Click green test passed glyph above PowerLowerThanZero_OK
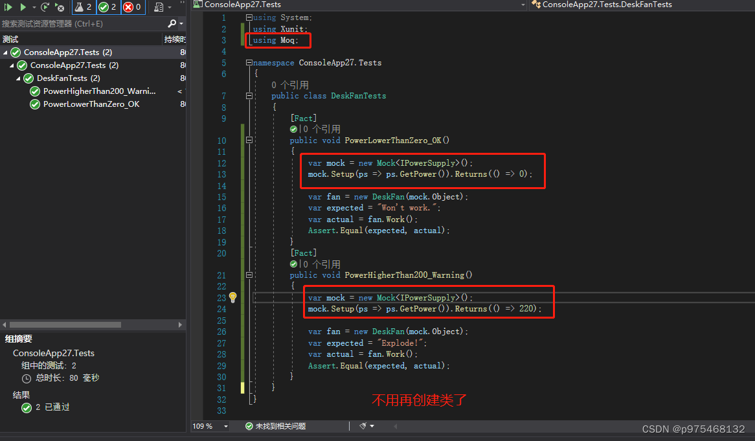Image resolution: width=755 pixels, height=441 pixels. pos(294,129)
